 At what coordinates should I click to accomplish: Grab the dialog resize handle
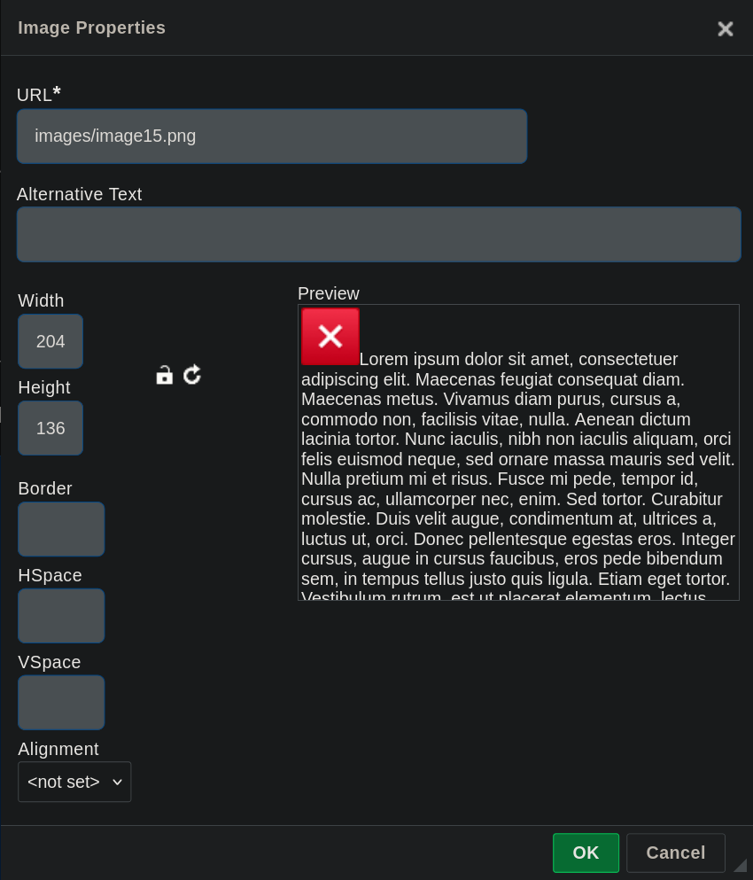[740, 865]
